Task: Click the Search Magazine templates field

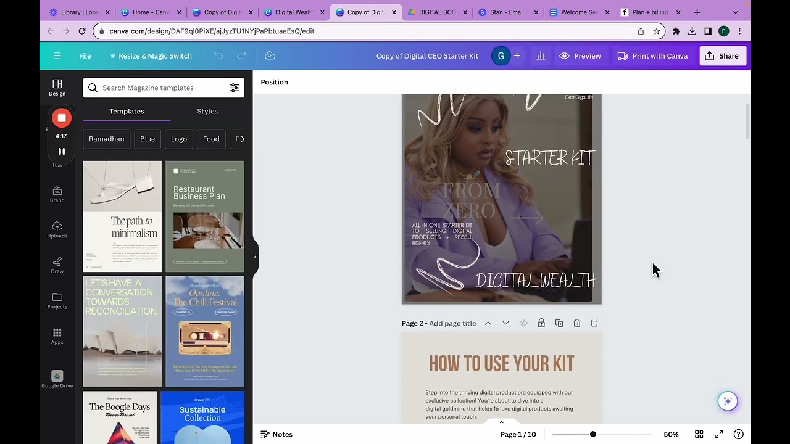Action: pyautogui.click(x=163, y=88)
